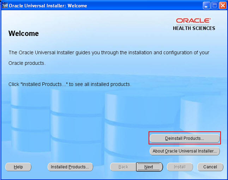Viewport: 228px width, 180px height.
Task: Click the Oracle Health Sciences logo
Action: pos(194,24)
